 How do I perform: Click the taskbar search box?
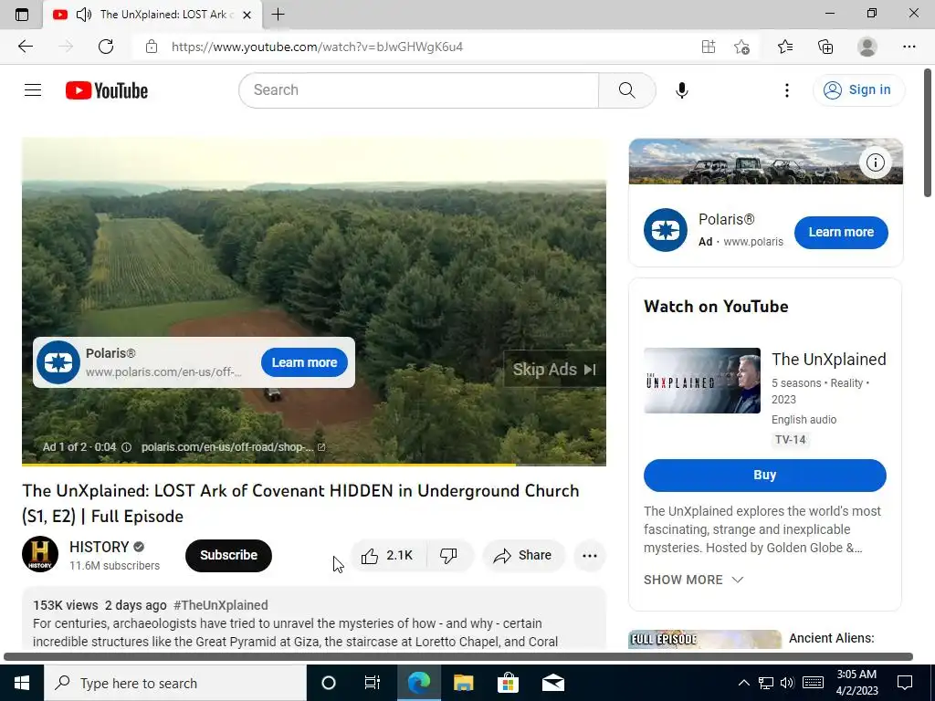coord(174,683)
